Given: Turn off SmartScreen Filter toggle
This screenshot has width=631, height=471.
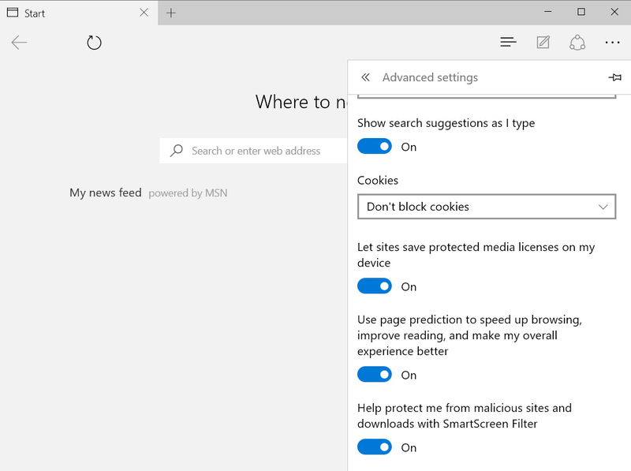Looking at the screenshot, I should coord(374,447).
